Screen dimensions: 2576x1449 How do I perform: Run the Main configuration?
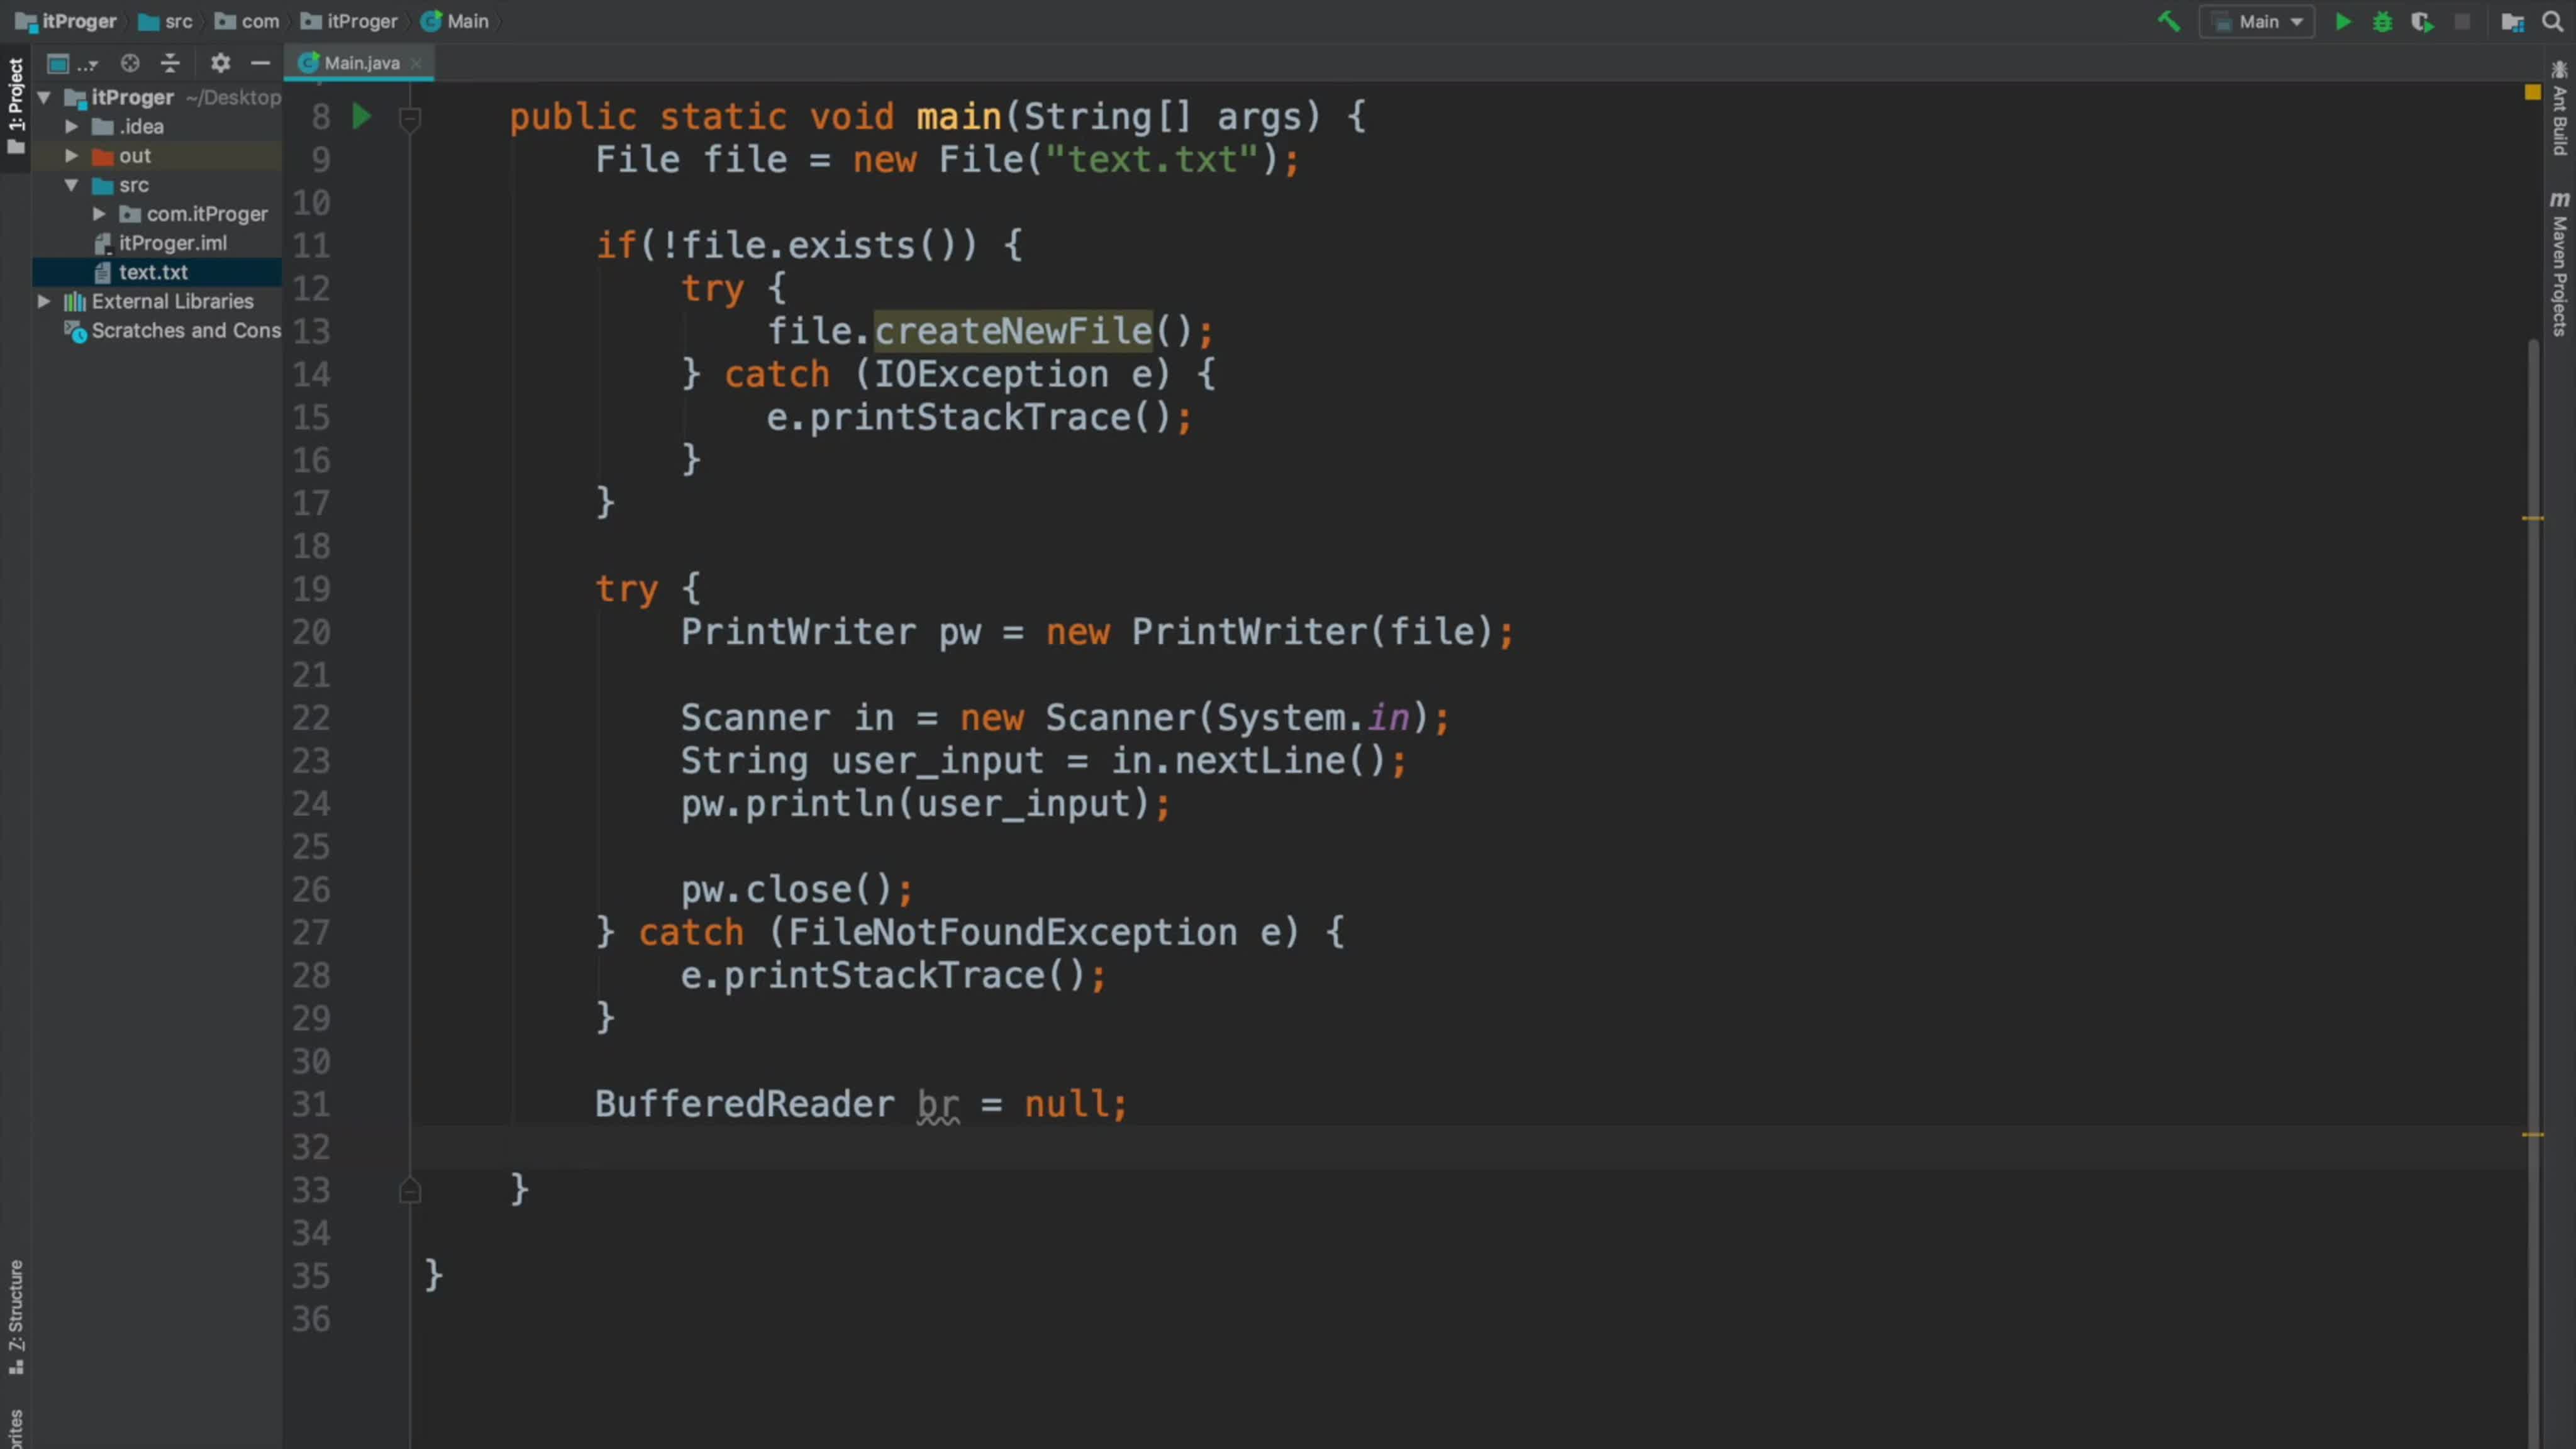point(2342,21)
